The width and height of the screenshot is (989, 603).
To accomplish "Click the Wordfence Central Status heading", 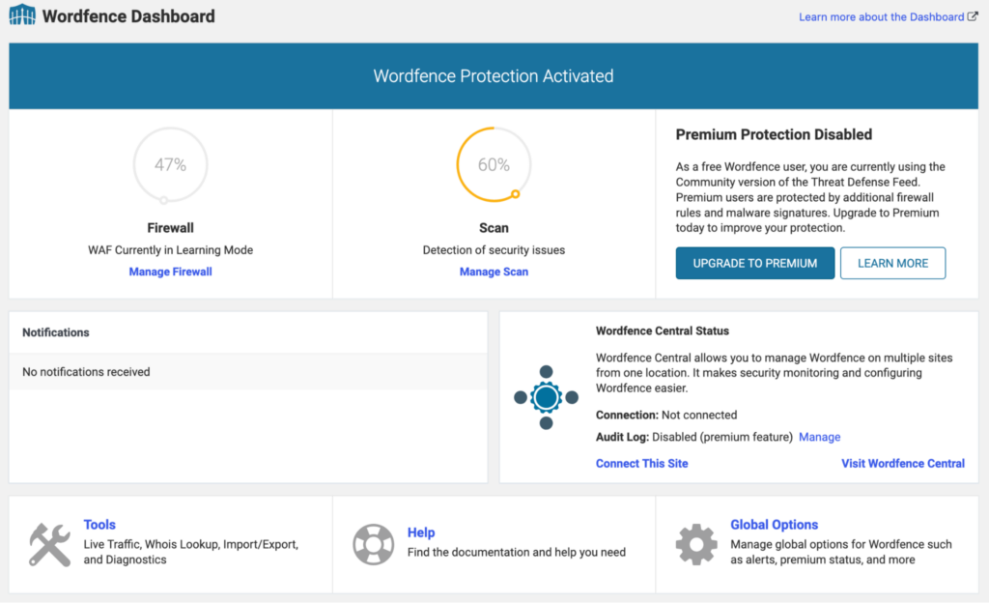I will tap(663, 330).
